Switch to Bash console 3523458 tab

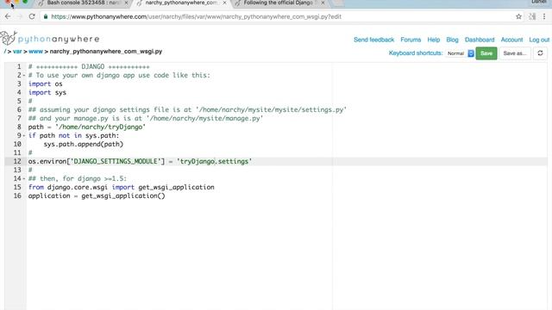83,3
